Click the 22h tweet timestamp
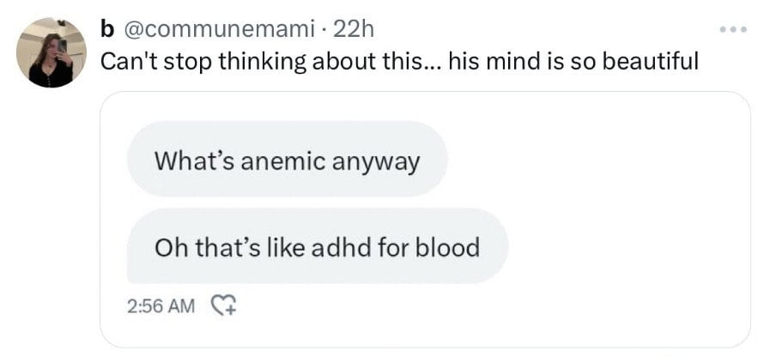The width and height of the screenshot is (776, 357). 354,30
